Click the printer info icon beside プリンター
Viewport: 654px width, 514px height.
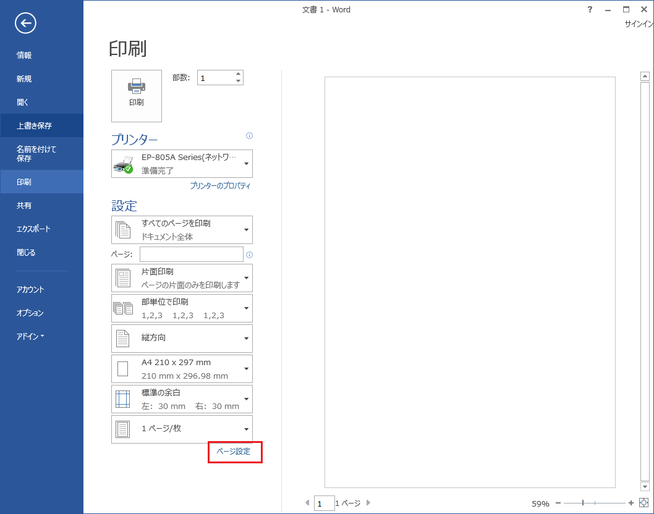click(x=249, y=135)
